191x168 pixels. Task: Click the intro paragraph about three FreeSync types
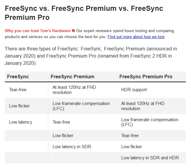point(91,56)
